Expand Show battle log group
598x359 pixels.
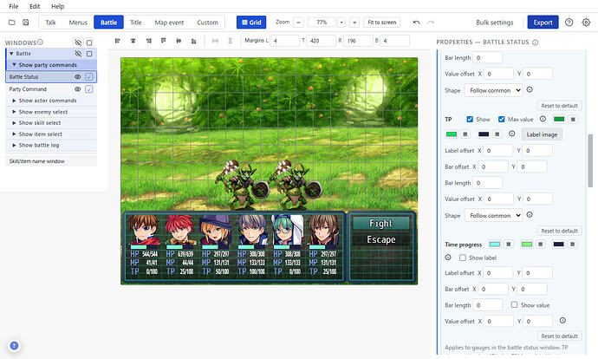tap(14, 146)
